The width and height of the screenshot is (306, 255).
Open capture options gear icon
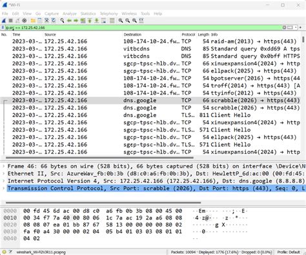click(x=25, y=21)
